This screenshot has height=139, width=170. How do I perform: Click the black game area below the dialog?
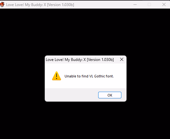pyautogui.click(x=85, y=120)
